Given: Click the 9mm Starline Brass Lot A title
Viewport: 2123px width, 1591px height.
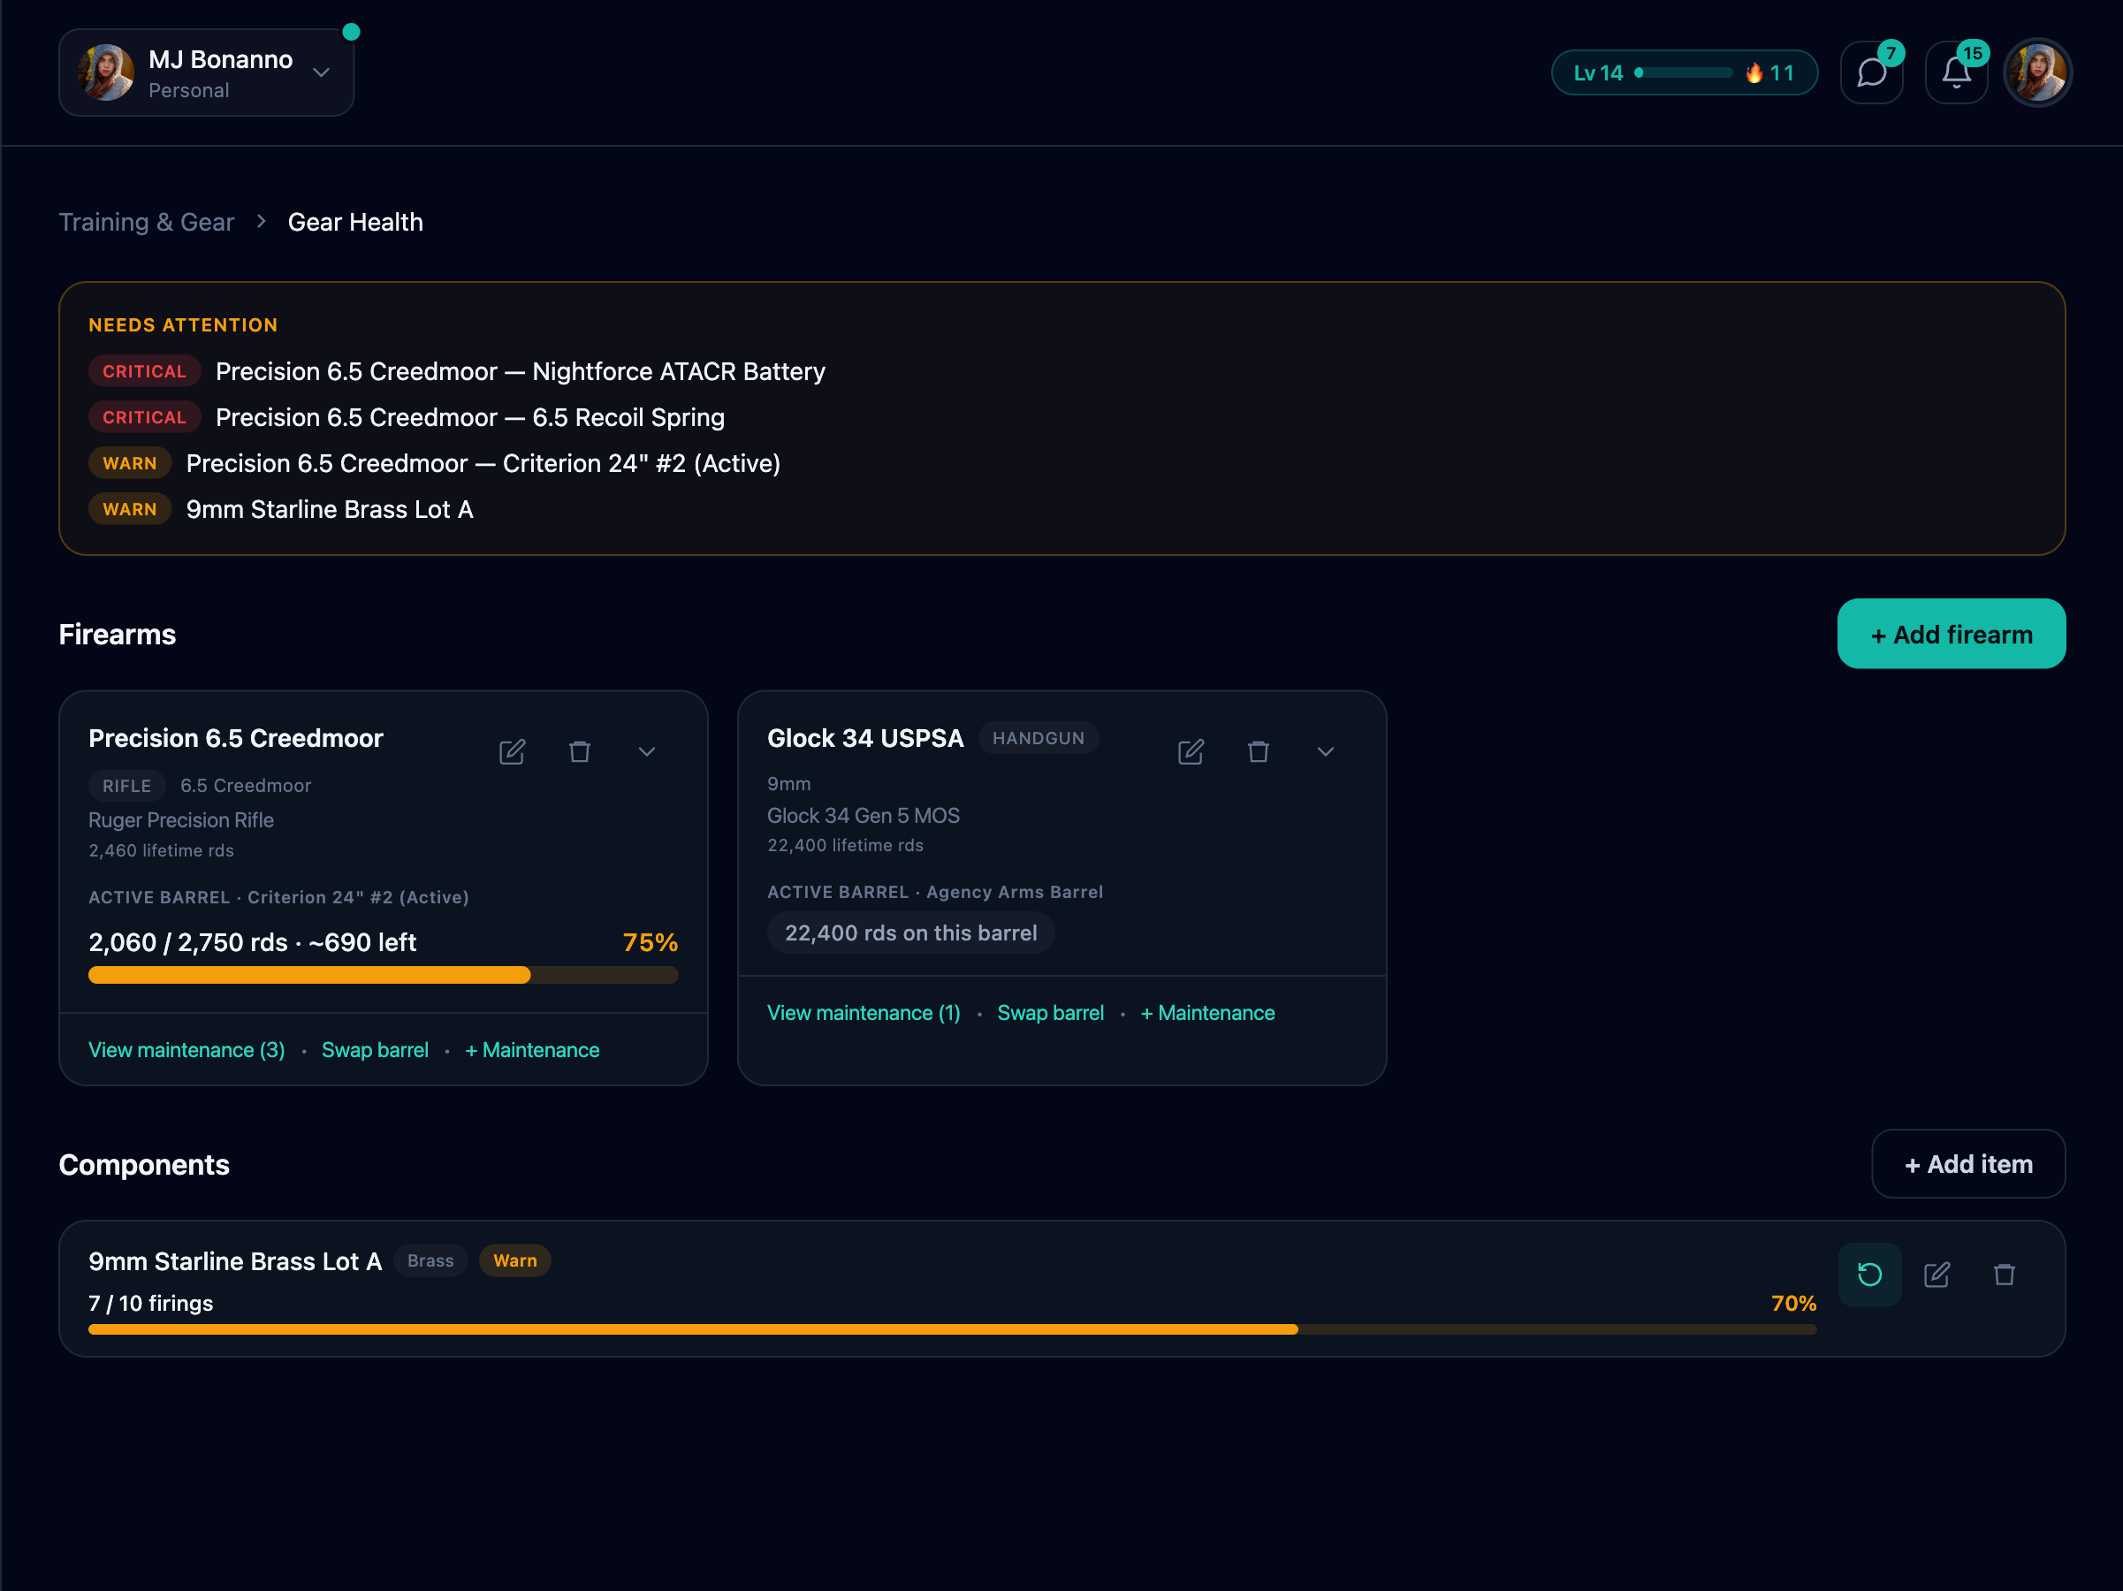Looking at the screenshot, I should [x=235, y=1261].
